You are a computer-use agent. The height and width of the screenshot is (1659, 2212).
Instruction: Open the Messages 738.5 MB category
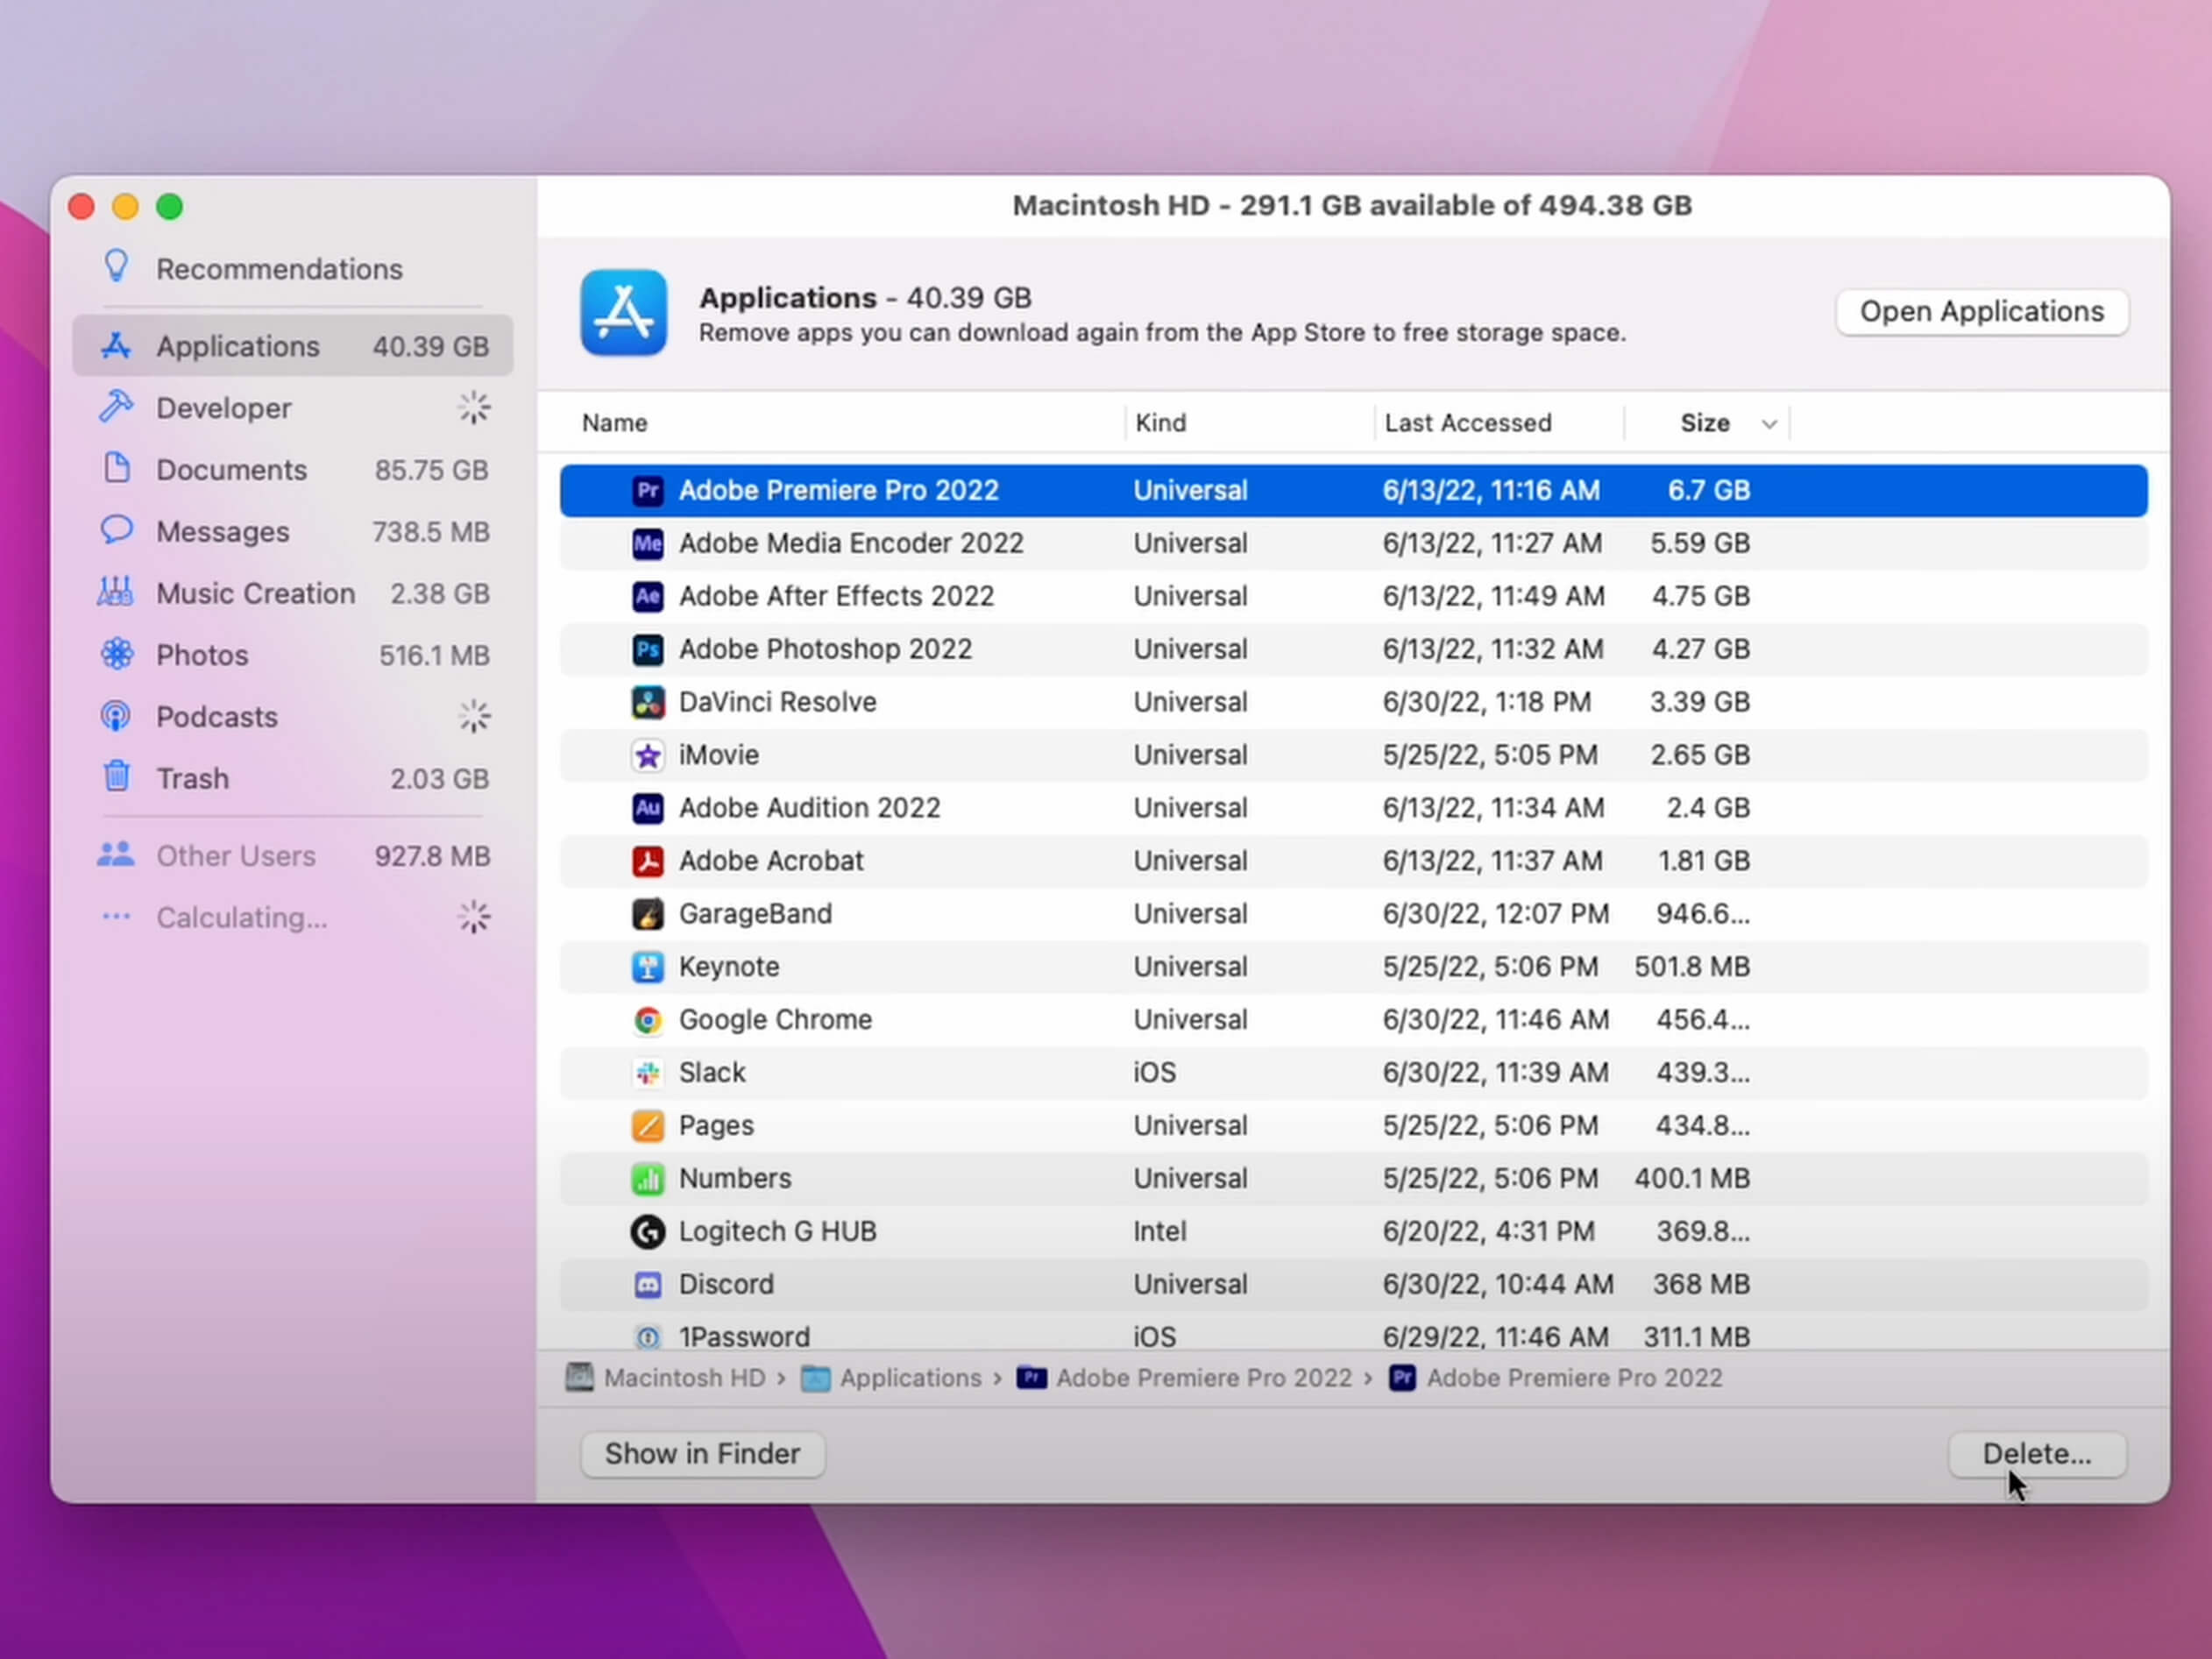pyautogui.click(x=293, y=532)
